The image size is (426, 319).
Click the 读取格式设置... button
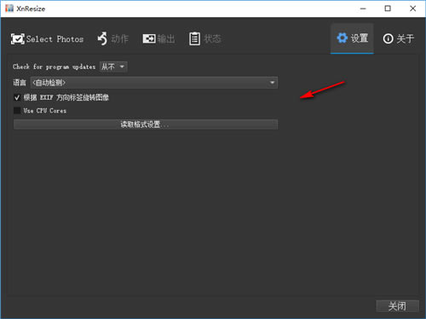click(146, 125)
